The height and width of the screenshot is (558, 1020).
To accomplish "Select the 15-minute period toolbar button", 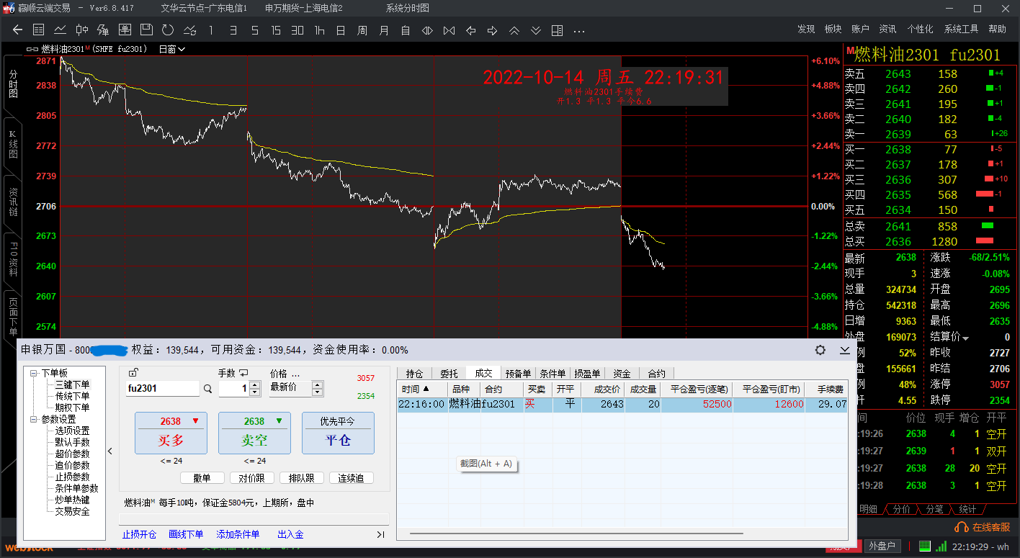I will (276, 30).
